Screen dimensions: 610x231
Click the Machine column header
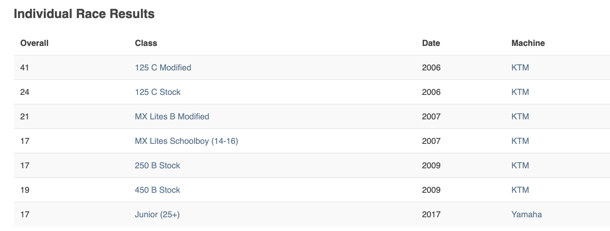pos(528,43)
